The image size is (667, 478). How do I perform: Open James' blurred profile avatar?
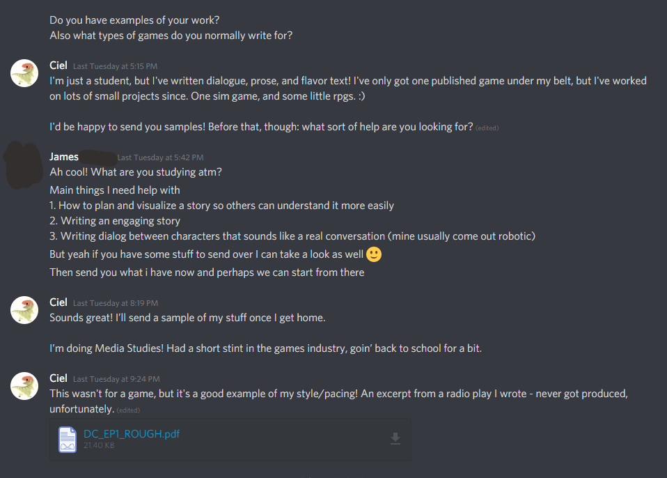(23, 163)
